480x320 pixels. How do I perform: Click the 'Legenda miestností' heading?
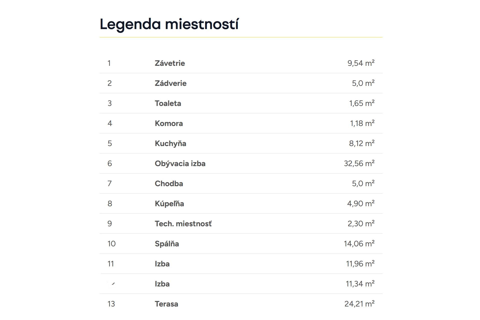coord(169,24)
